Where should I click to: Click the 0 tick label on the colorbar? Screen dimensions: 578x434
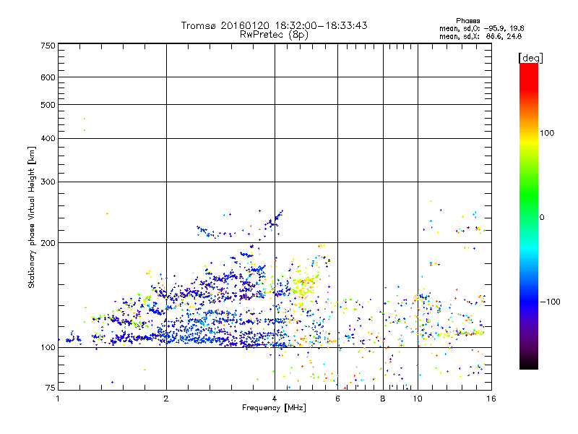(543, 217)
